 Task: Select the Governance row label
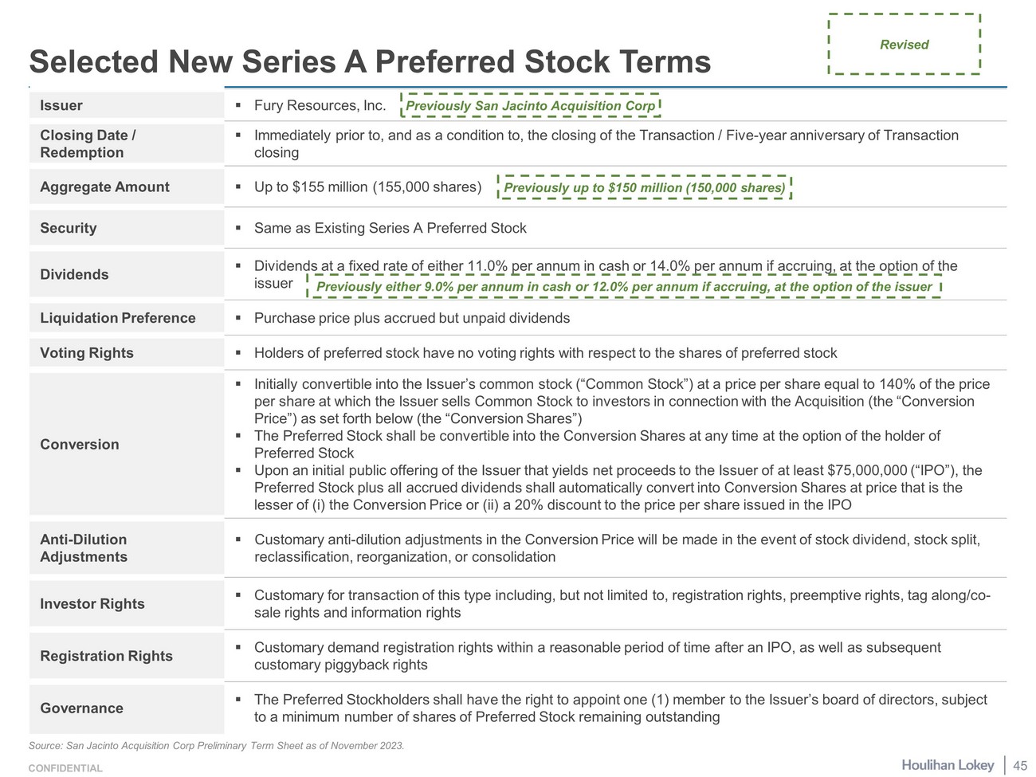pyautogui.click(x=81, y=708)
